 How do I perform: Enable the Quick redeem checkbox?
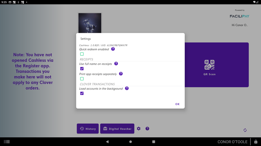click(82, 54)
